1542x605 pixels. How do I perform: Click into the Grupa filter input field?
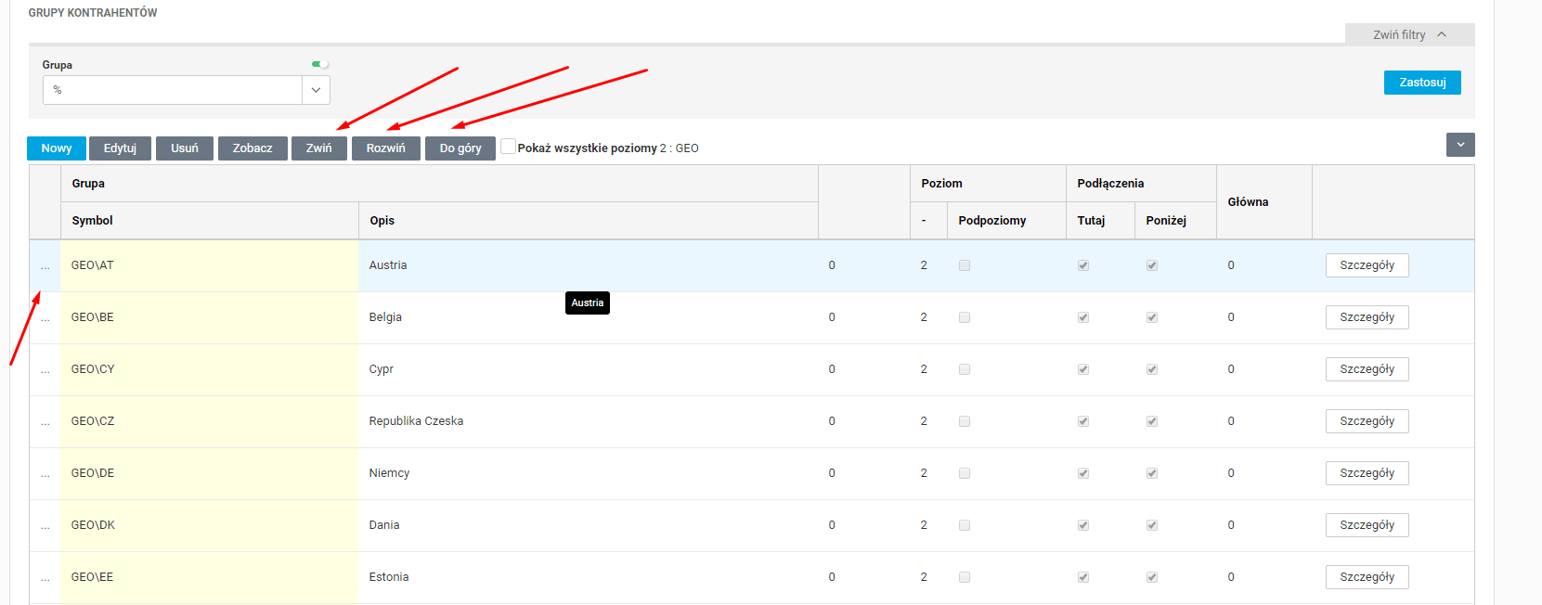(173, 90)
